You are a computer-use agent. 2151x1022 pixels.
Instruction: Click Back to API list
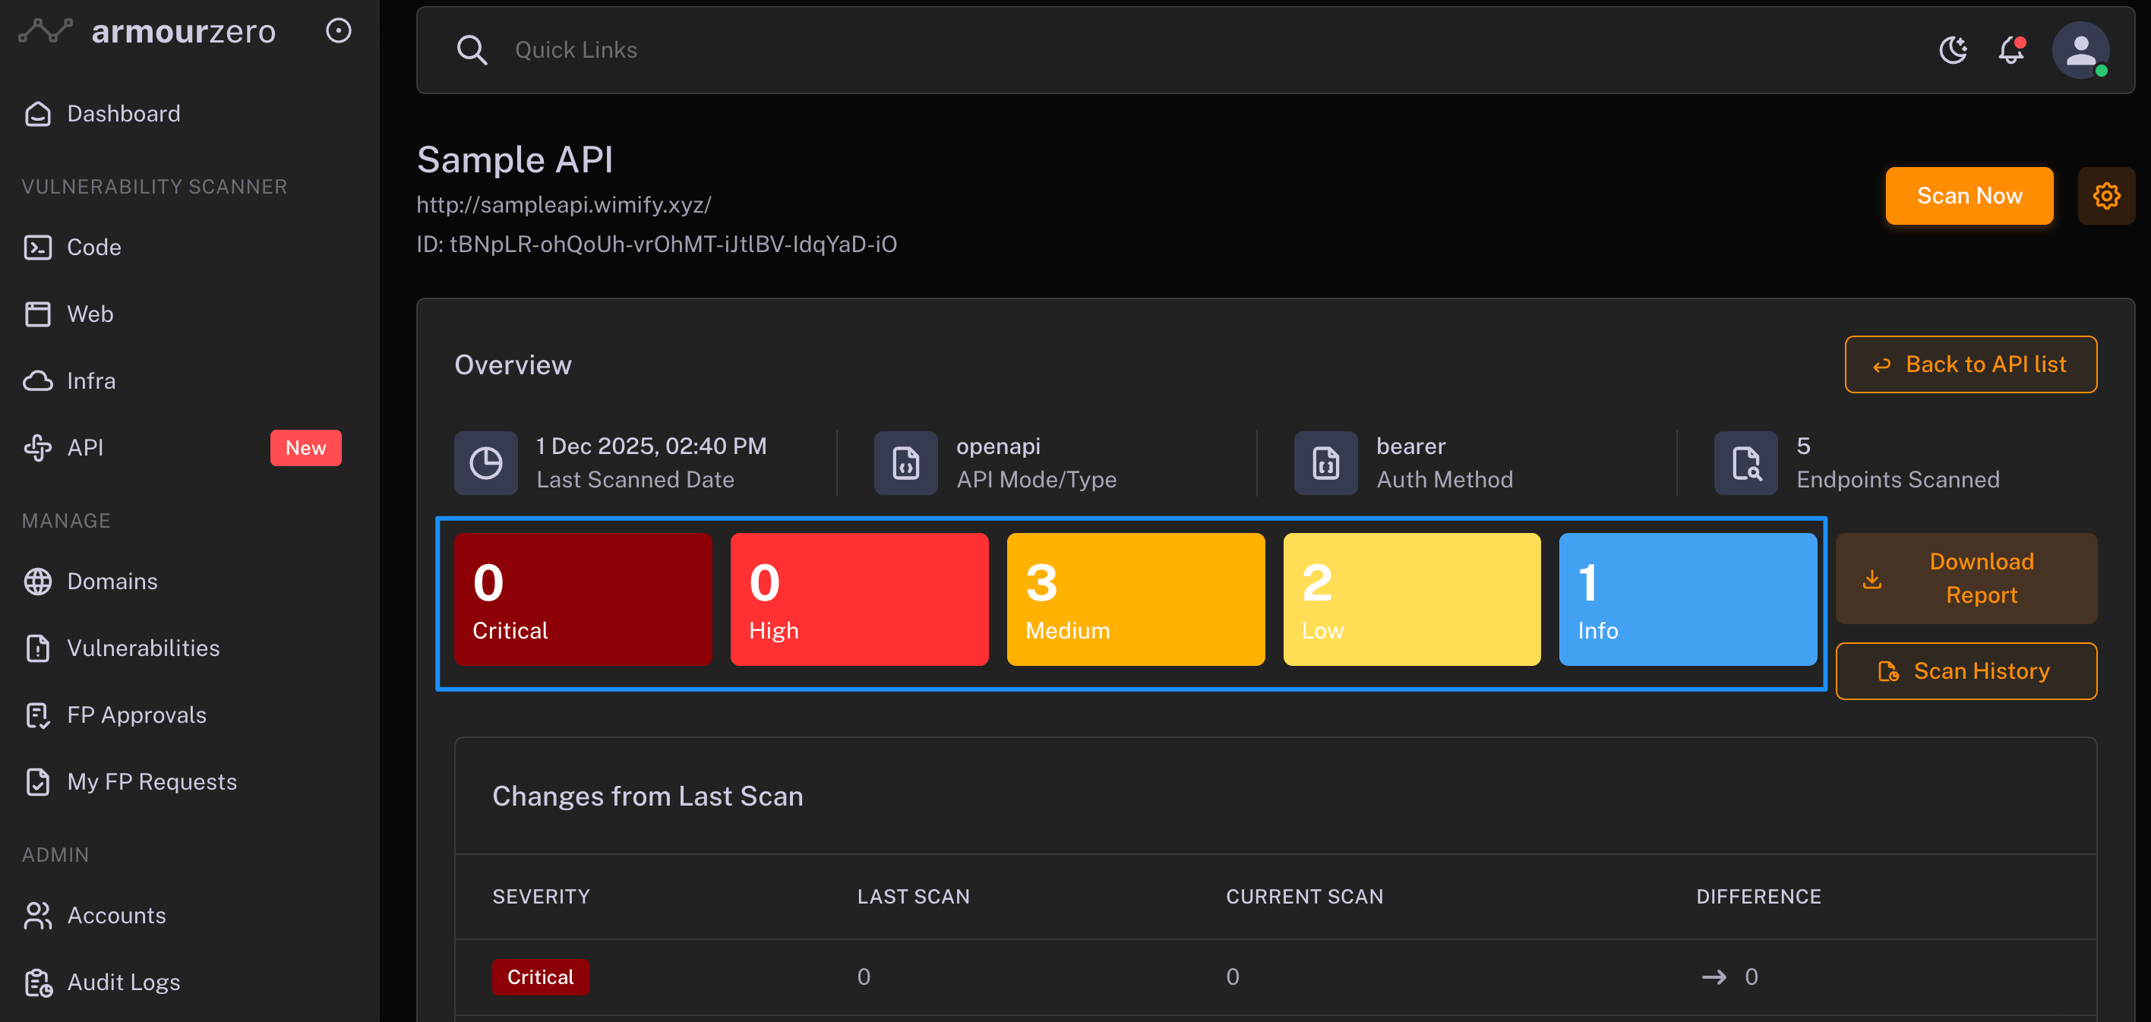[1969, 364]
